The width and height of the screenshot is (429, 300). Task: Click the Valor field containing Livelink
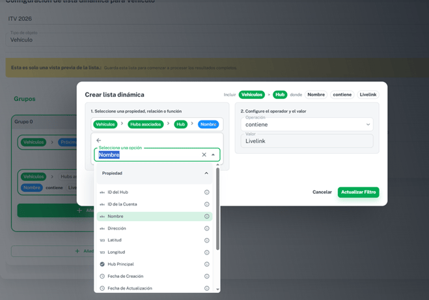point(306,141)
